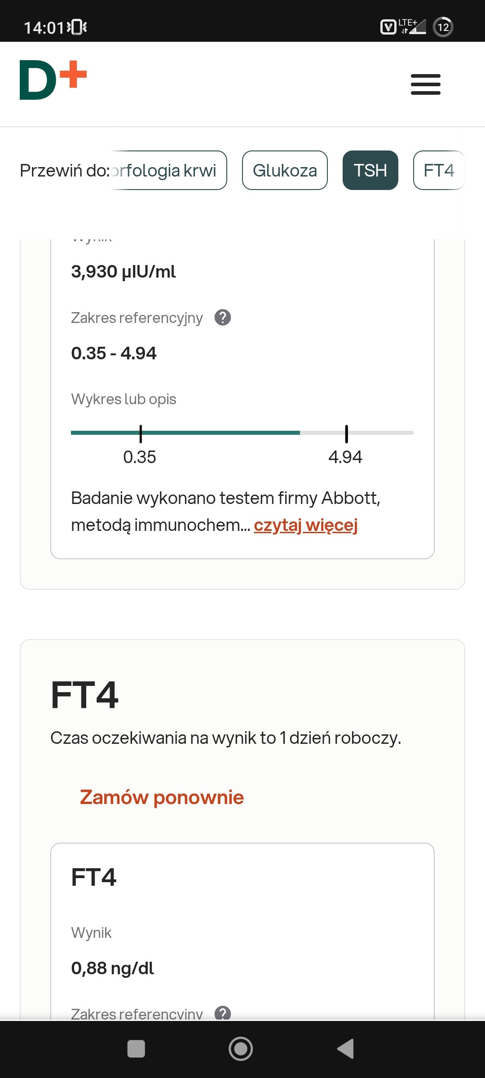The image size is (485, 1078).
Task: Tap the D+ logo
Action: pos(53,80)
